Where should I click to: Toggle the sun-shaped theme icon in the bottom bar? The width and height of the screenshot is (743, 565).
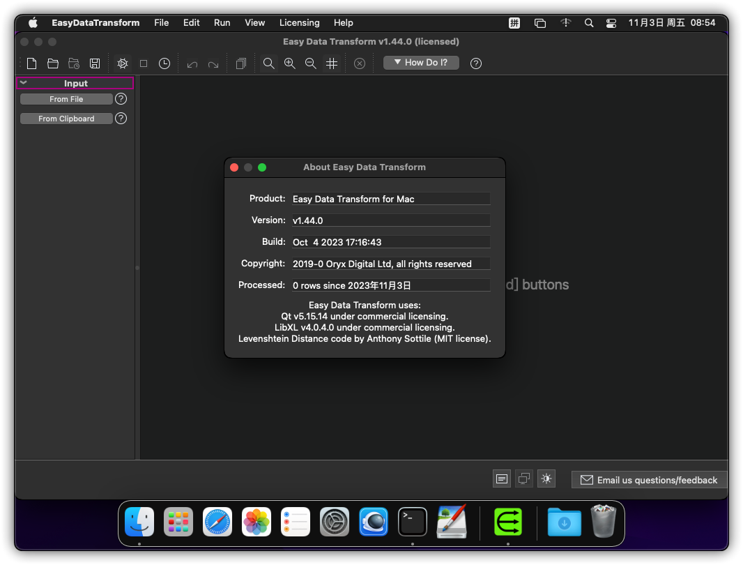click(x=546, y=479)
